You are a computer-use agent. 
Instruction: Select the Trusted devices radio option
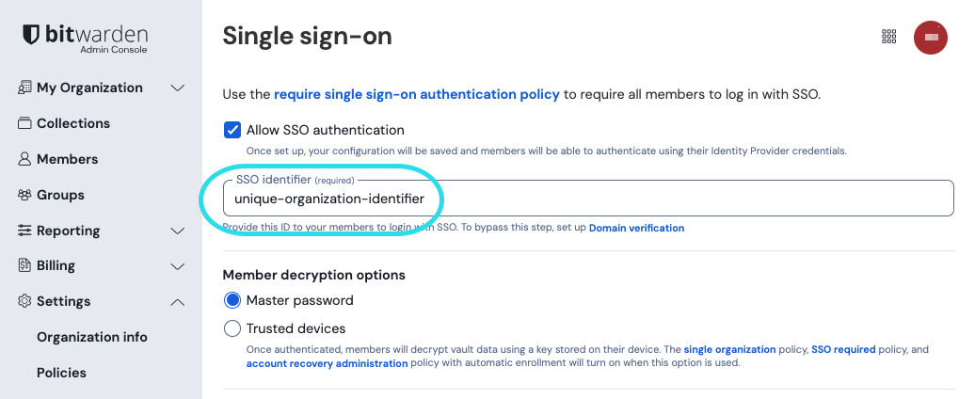point(232,328)
